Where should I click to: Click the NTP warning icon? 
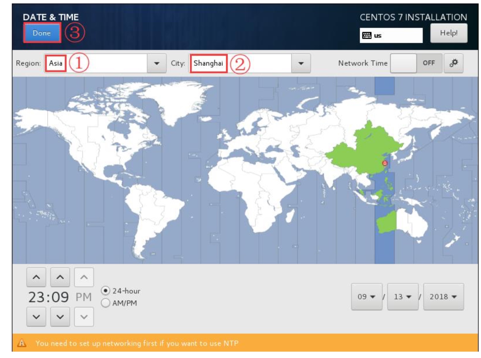pyautogui.click(x=22, y=343)
